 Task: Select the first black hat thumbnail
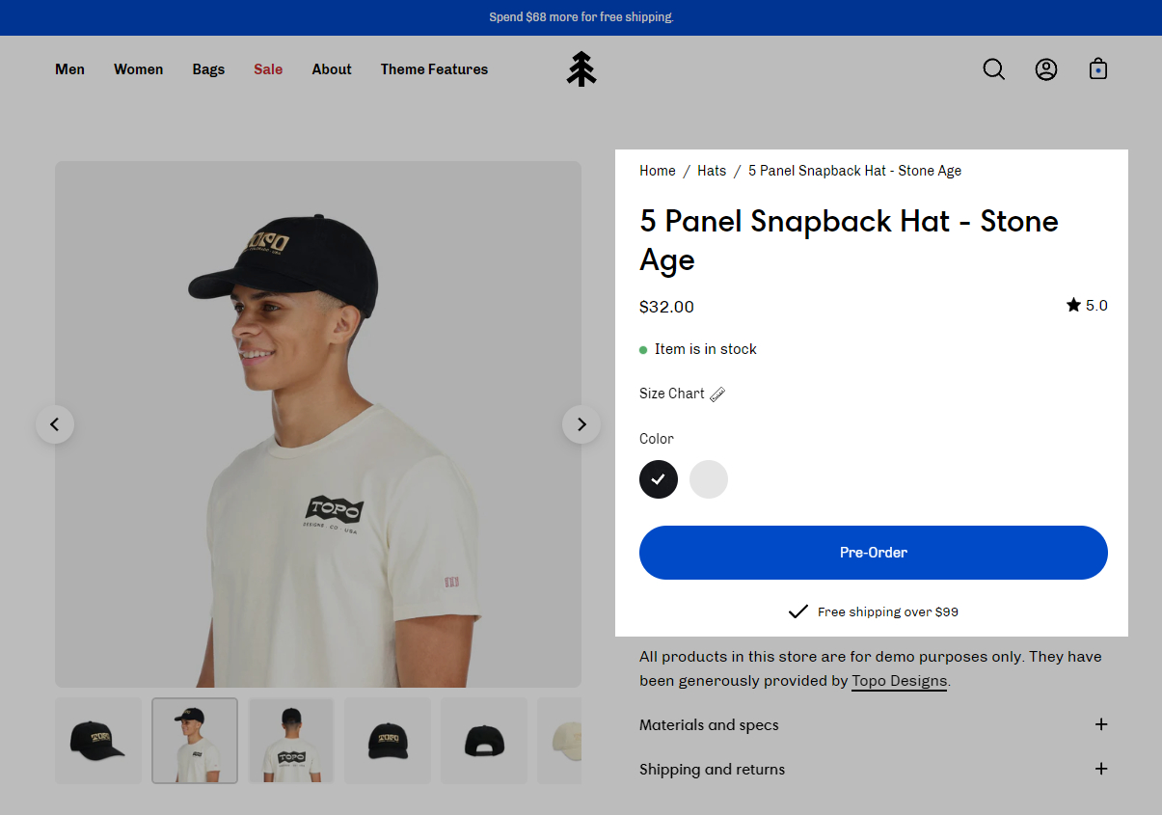[x=98, y=741]
